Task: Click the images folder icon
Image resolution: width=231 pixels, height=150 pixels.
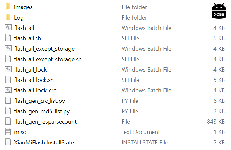Action: coord(8,7)
